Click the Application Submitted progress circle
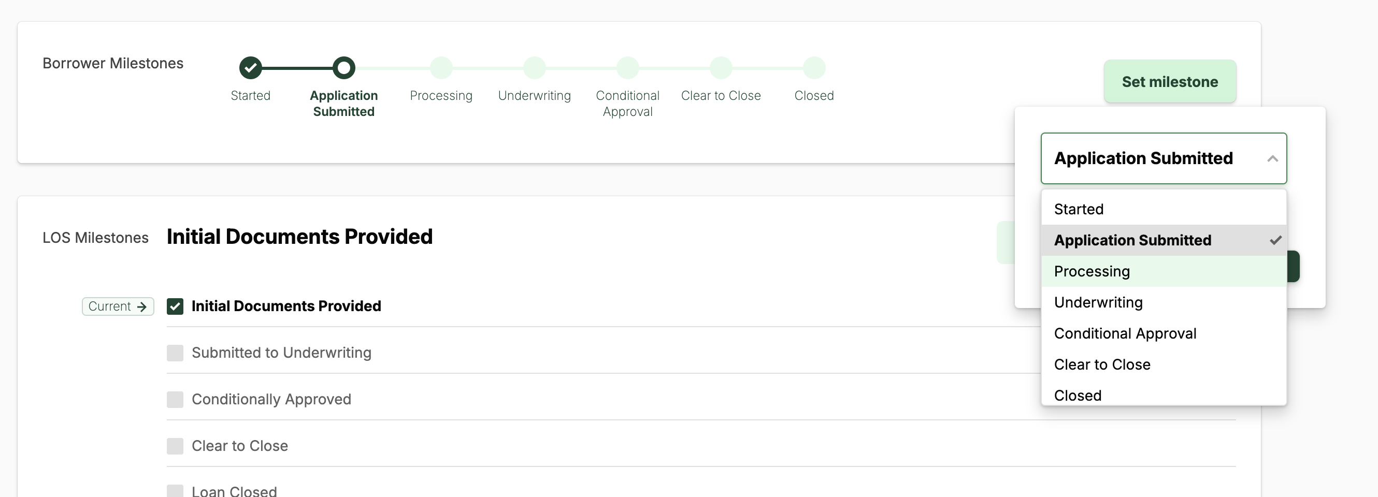The width and height of the screenshot is (1378, 497). point(343,68)
